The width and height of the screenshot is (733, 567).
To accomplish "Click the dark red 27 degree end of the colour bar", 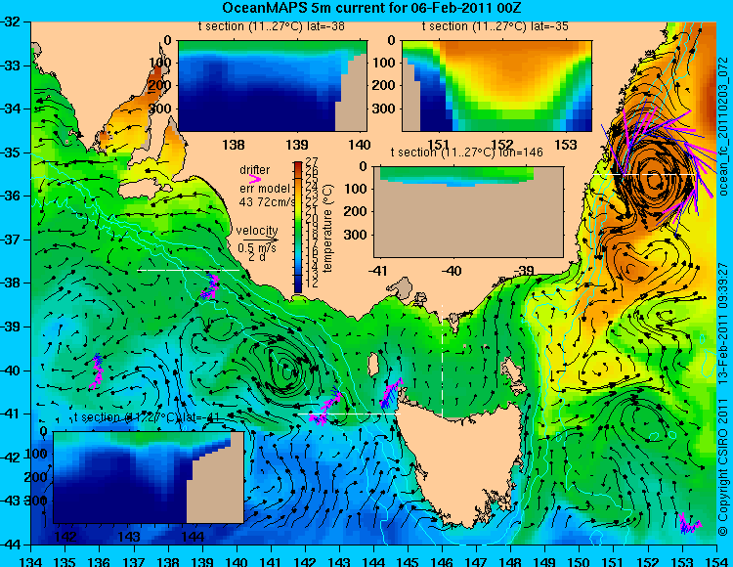I will [x=298, y=164].
